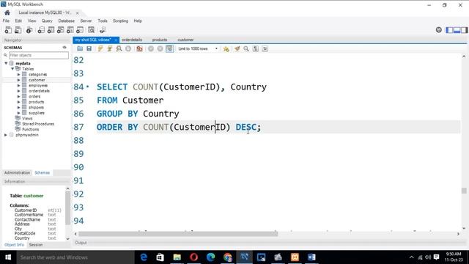The width and height of the screenshot is (469, 264).
Task: Click the editor vertical scrollbar thumb
Action: tap(464, 191)
